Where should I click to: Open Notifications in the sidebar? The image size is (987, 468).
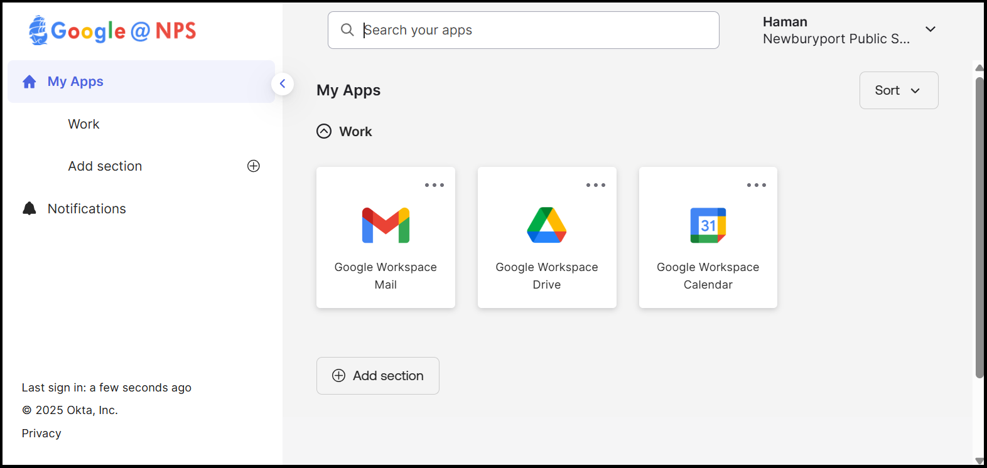coord(87,209)
